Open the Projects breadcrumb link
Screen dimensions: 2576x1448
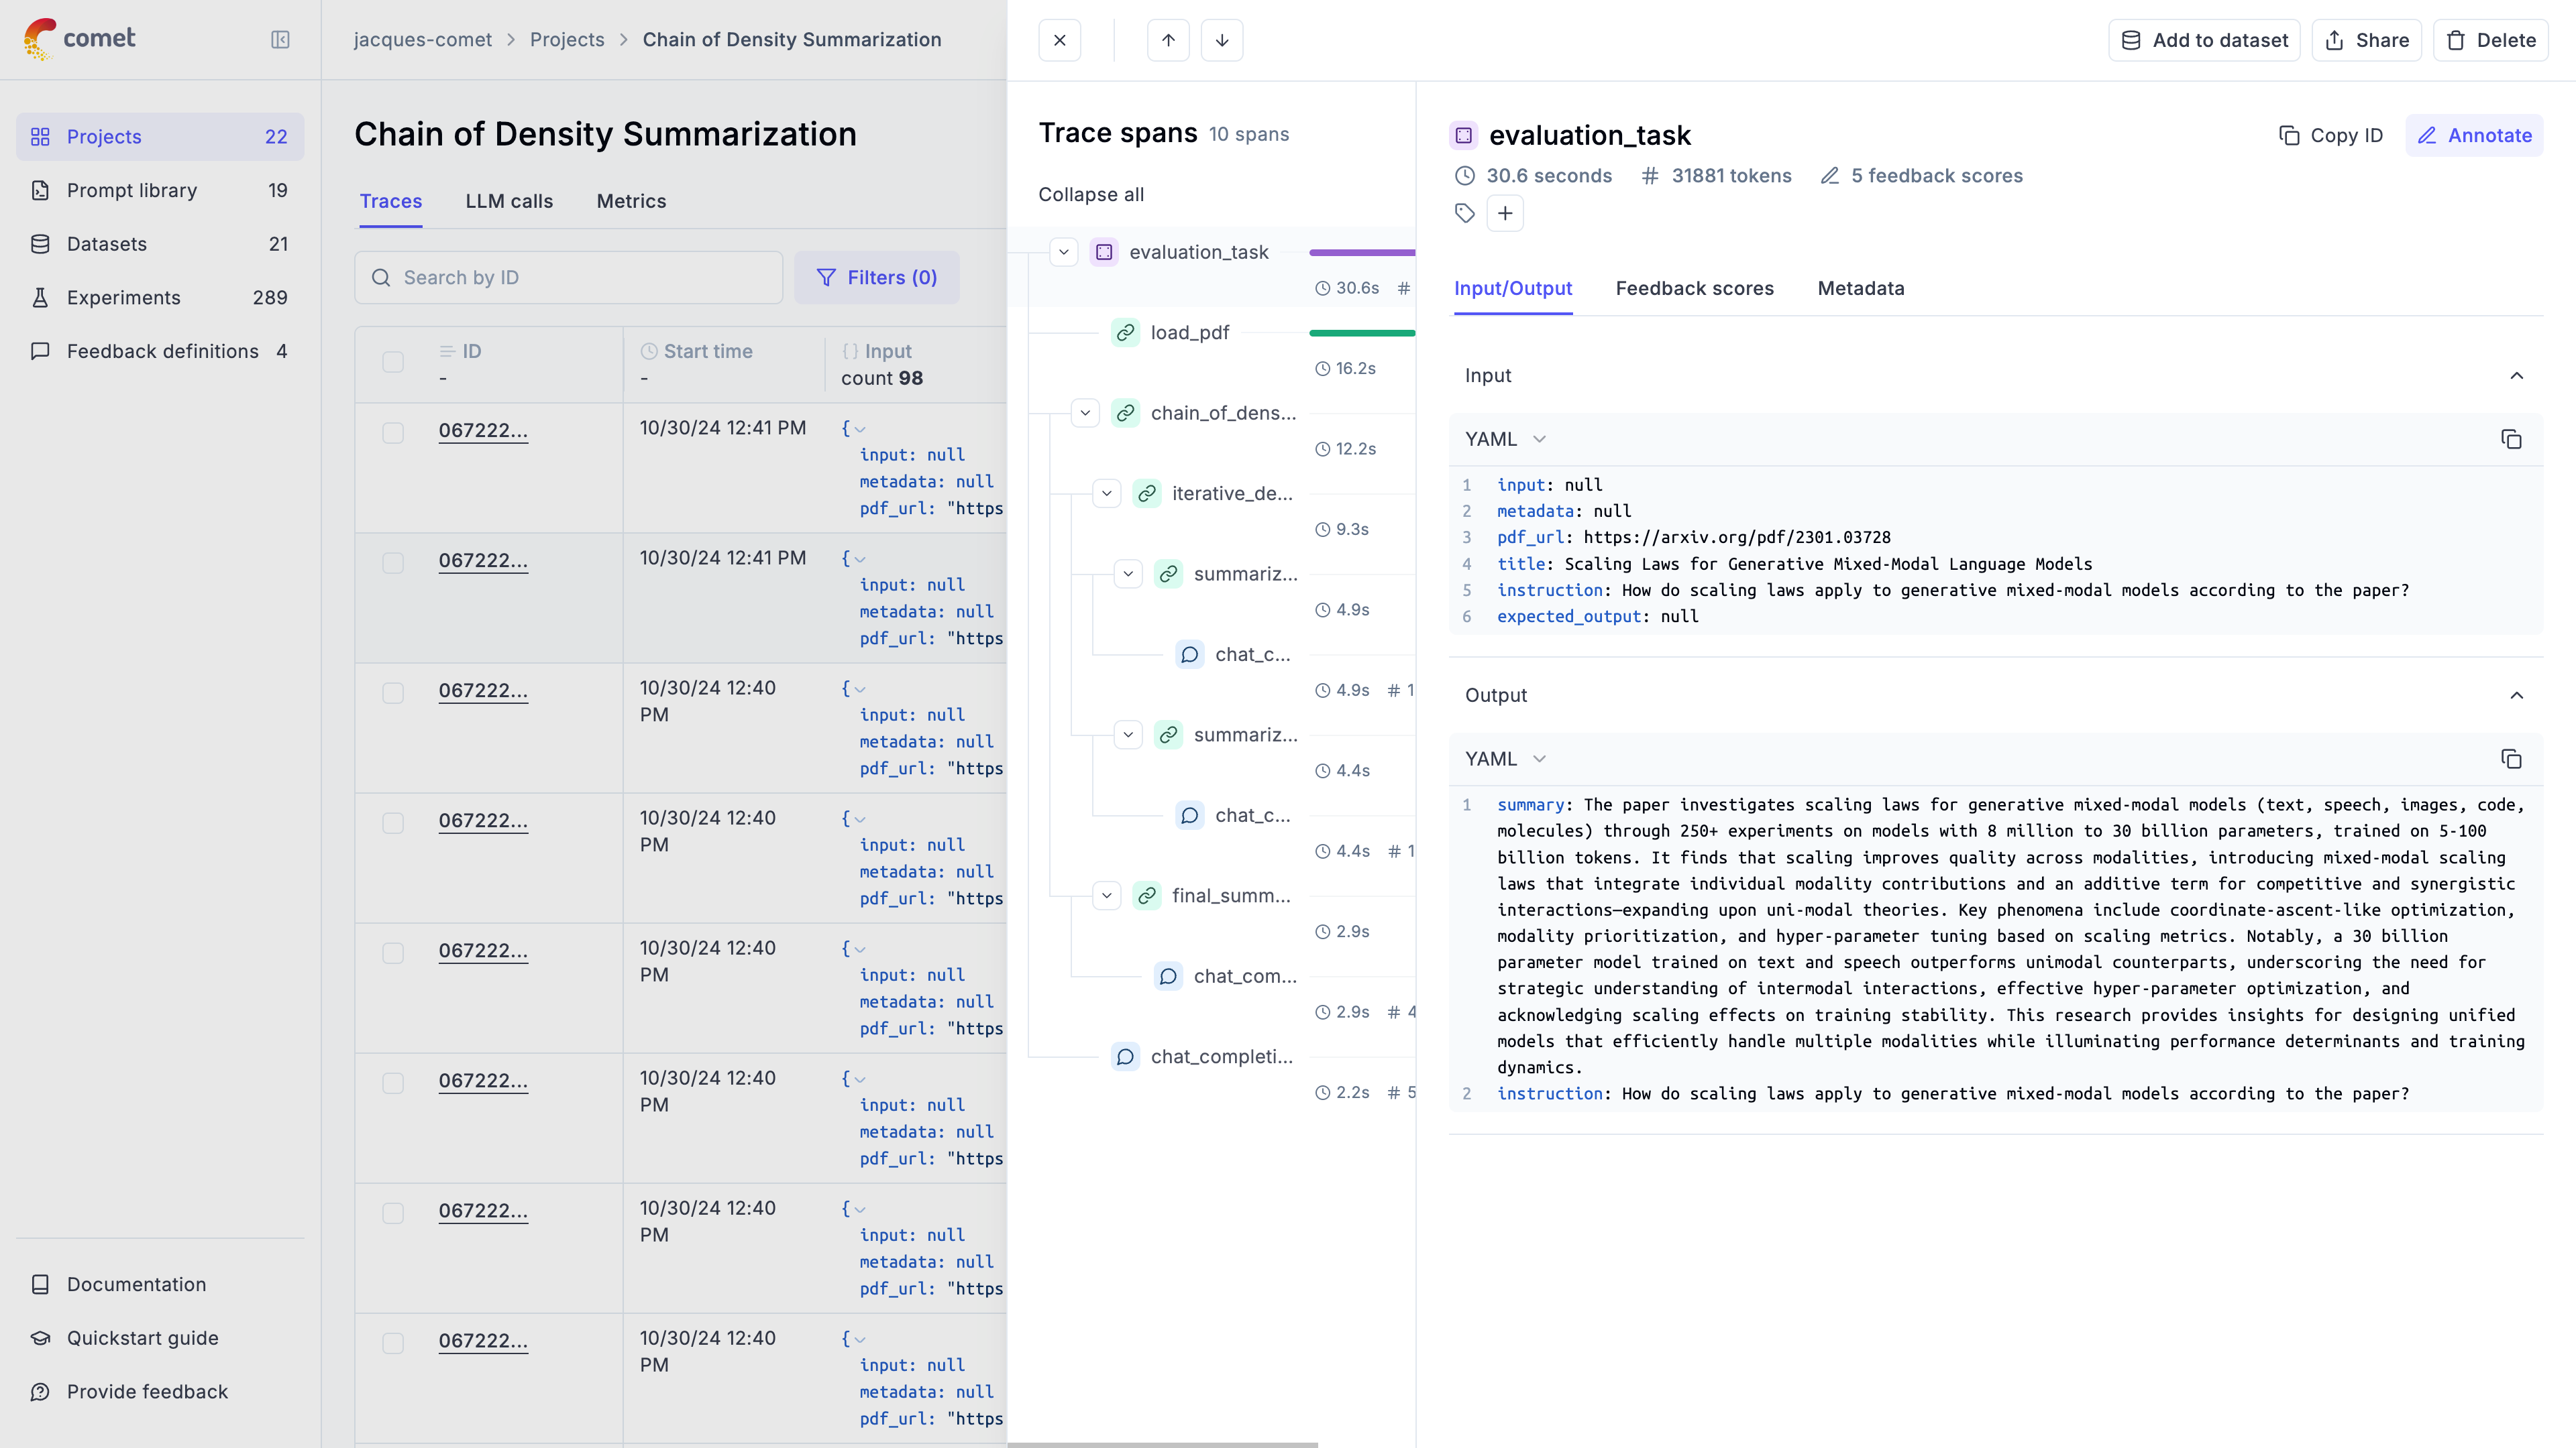[x=567, y=40]
